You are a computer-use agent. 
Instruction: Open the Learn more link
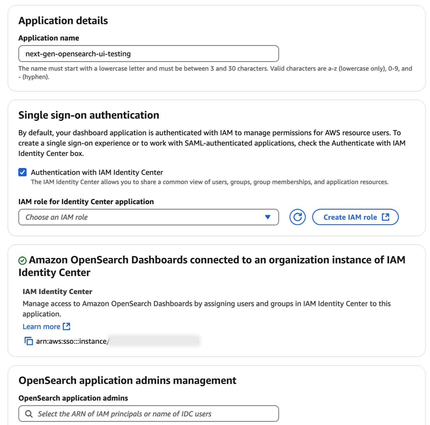(x=47, y=327)
